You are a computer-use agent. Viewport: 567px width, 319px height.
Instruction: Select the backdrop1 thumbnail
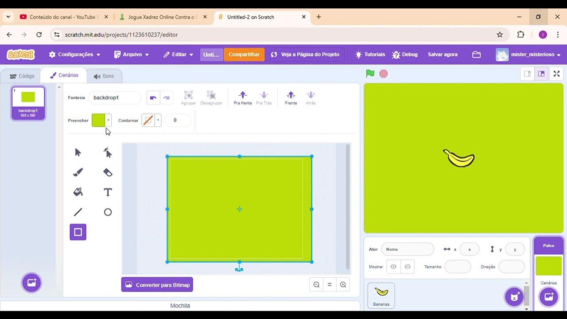tap(28, 103)
